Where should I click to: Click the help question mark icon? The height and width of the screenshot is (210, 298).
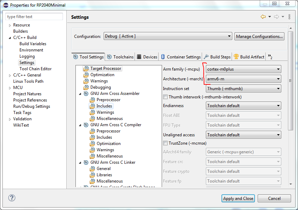click(x=12, y=198)
